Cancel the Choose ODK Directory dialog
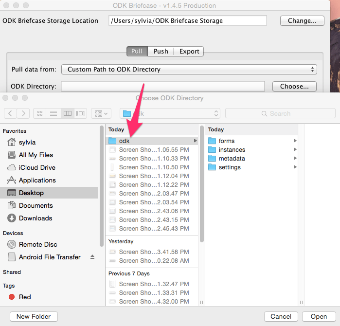340x326 pixels. 281,316
